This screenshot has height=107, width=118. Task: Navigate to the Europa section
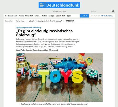point(51,16)
